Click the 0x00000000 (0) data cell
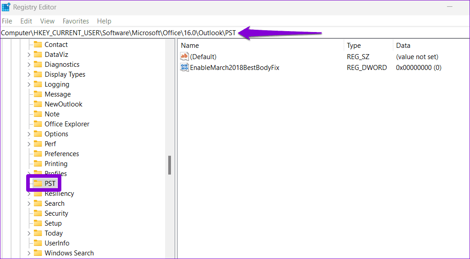Image resolution: width=470 pixels, height=259 pixels. click(419, 67)
